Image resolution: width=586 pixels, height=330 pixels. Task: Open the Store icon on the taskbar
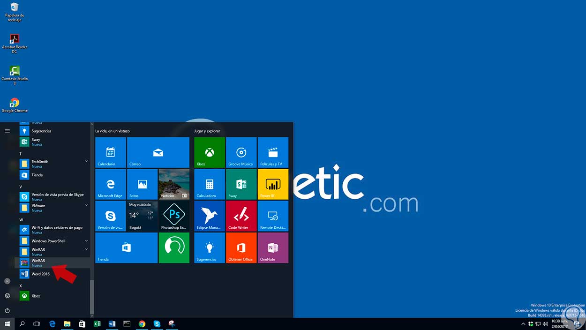pos(82,324)
